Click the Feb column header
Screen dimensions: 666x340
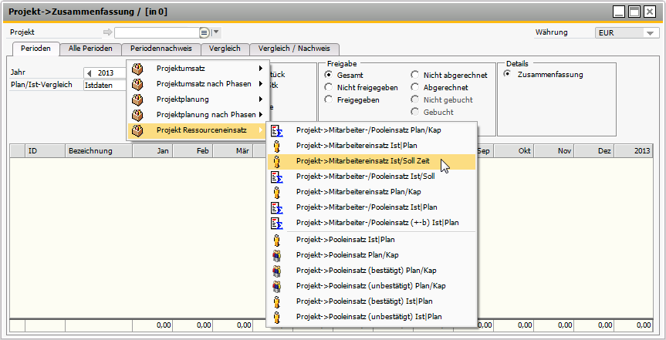(193, 151)
